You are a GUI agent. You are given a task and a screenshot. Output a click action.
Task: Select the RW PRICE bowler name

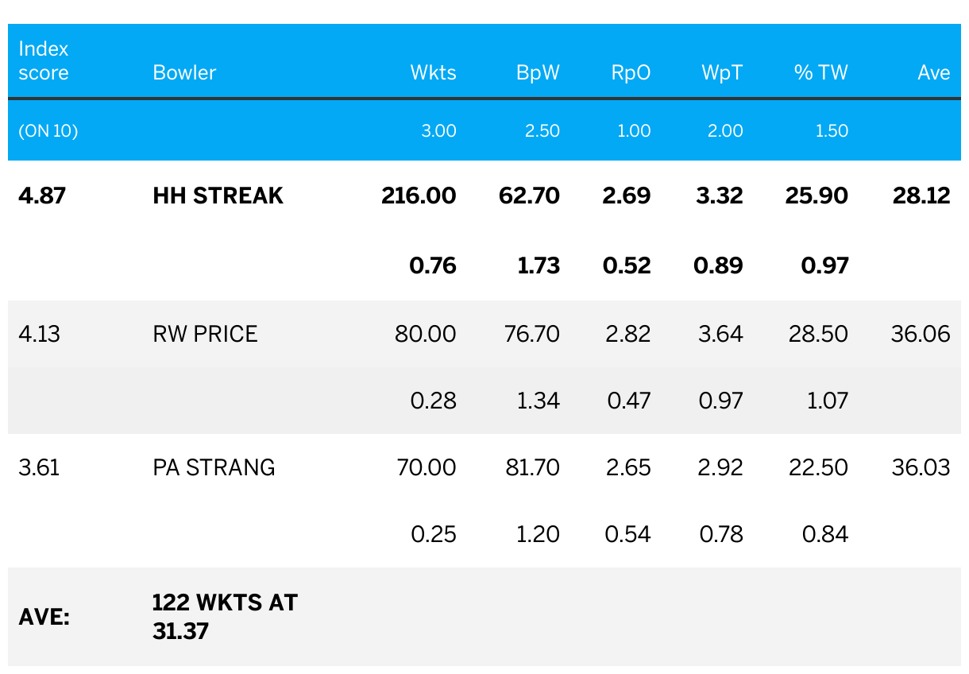(x=205, y=334)
